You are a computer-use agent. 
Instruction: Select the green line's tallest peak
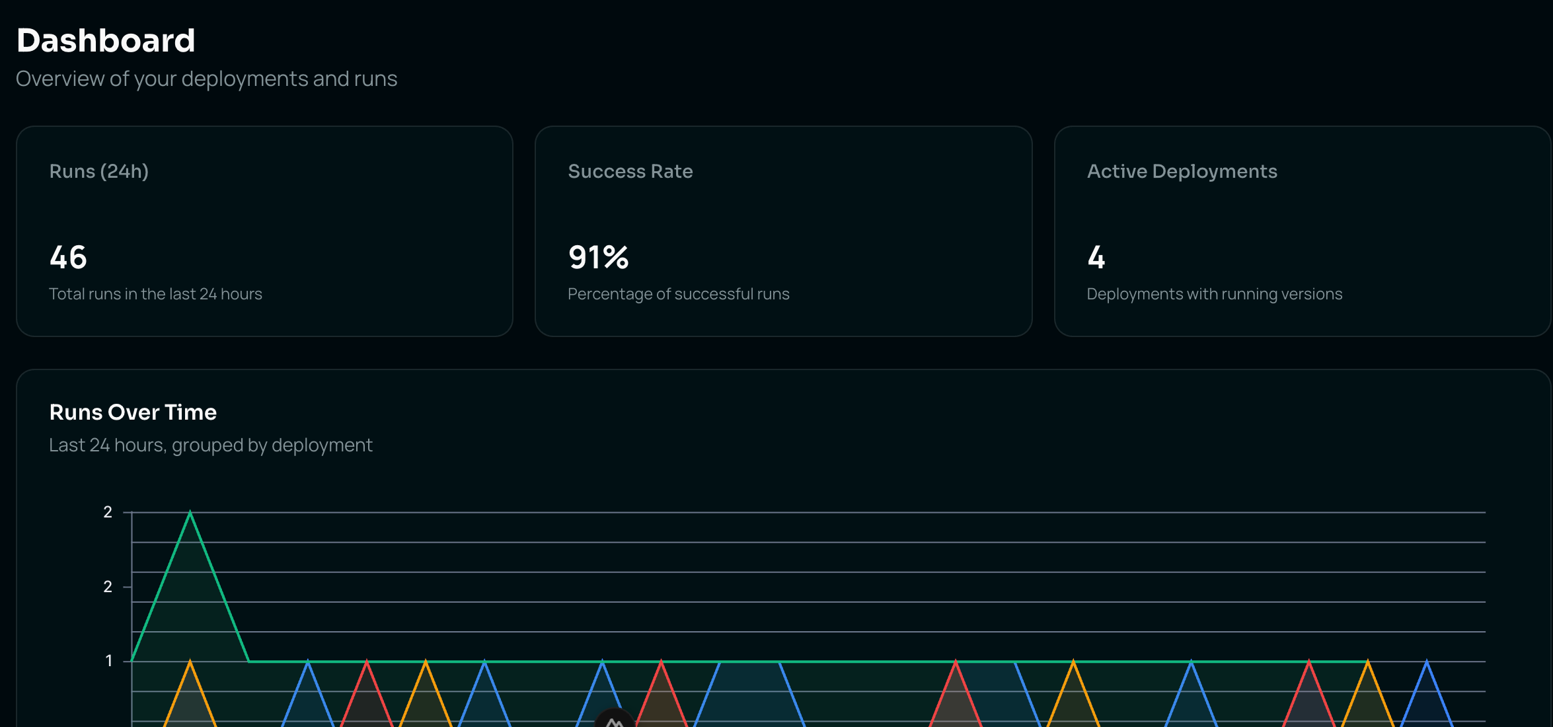tap(190, 512)
